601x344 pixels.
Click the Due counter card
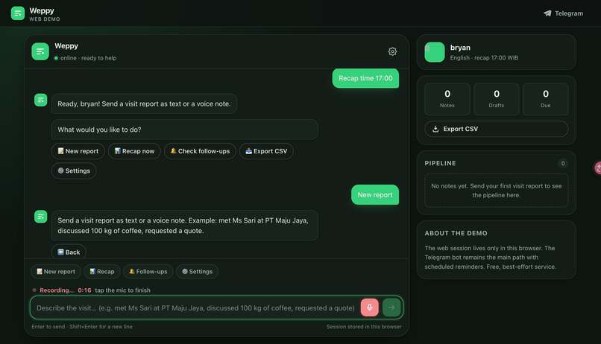545,99
